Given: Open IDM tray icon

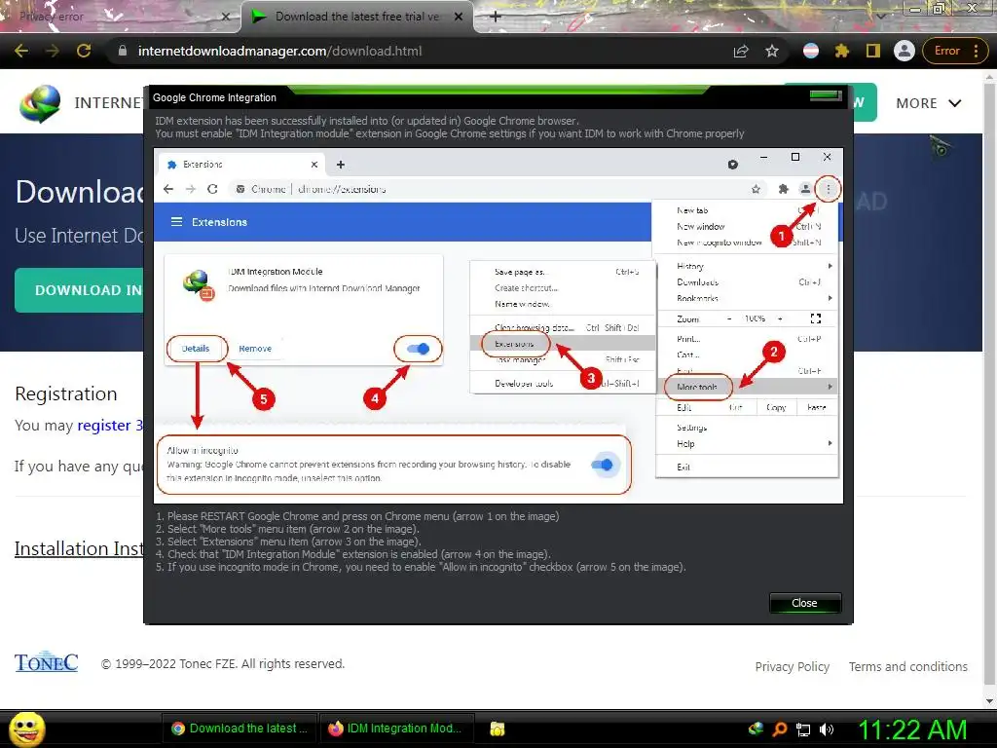Looking at the screenshot, I should pos(756,729).
